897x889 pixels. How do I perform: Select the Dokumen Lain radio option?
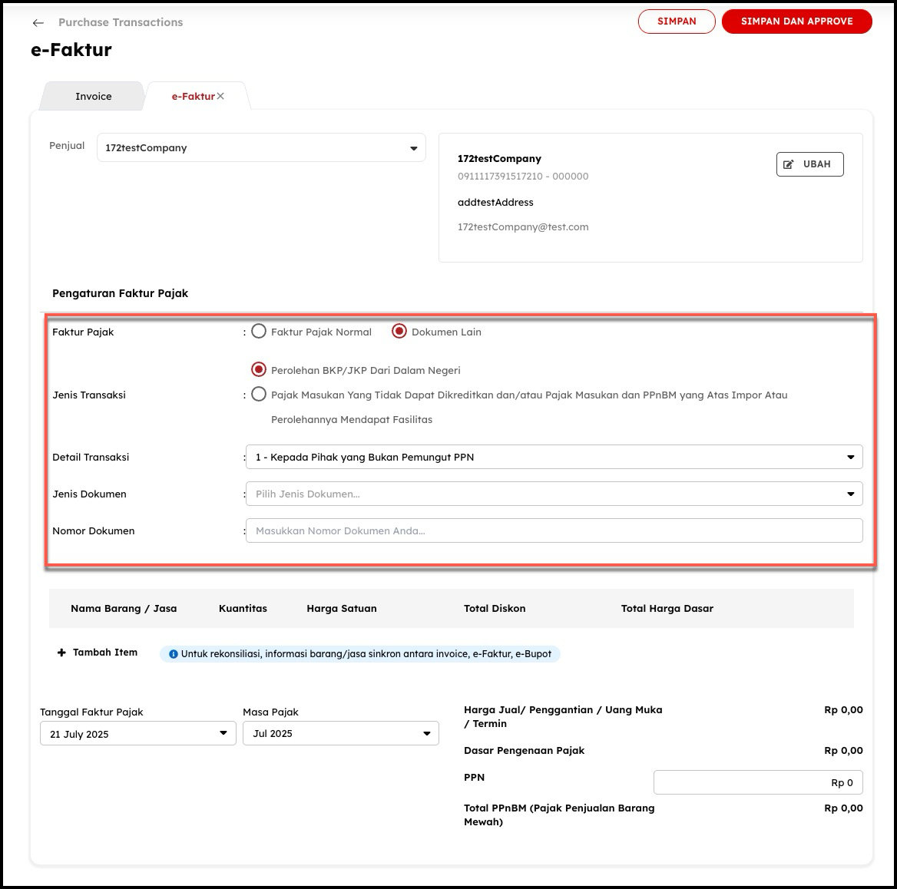(399, 332)
